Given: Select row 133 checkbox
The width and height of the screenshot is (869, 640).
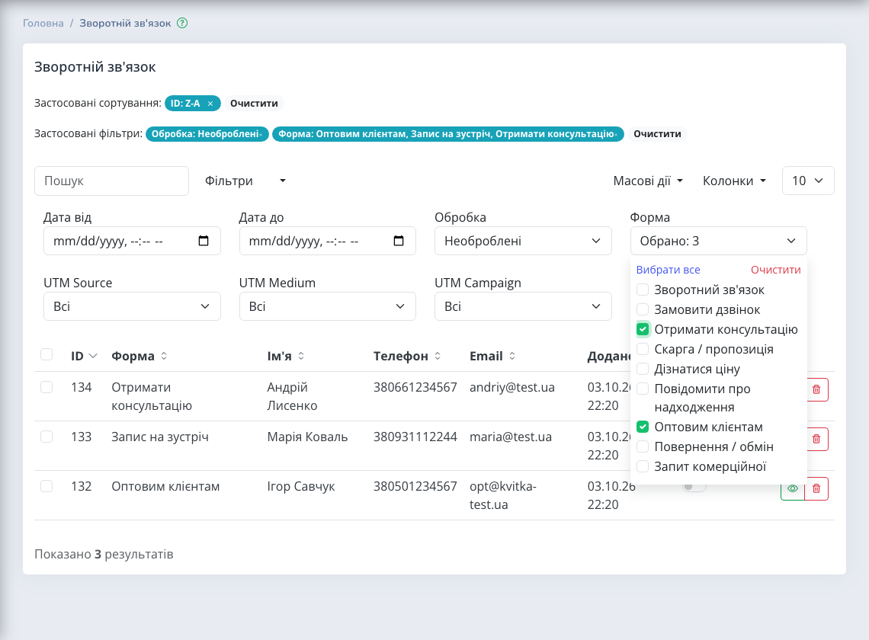Looking at the screenshot, I should tap(46, 437).
